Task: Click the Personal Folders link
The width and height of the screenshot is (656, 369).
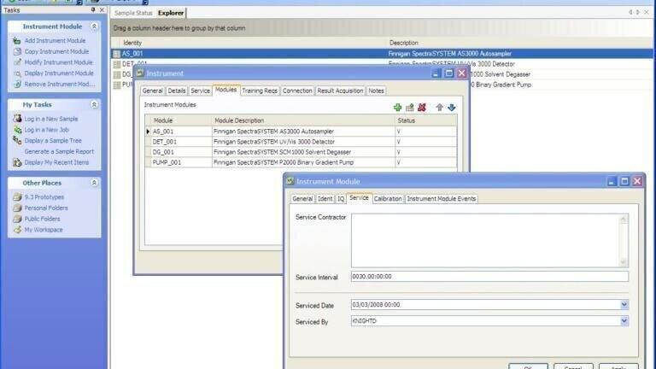Action: [x=46, y=208]
